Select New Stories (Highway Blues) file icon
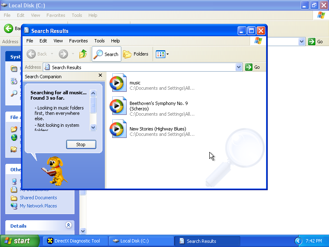This screenshot has width=329, height=247. pos(118,129)
